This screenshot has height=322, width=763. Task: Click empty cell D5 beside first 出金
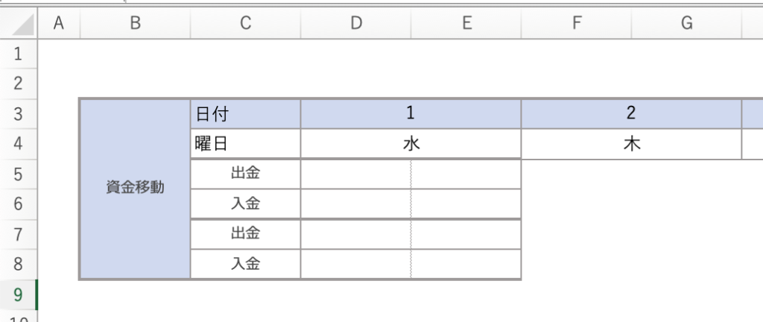(x=356, y=174)
